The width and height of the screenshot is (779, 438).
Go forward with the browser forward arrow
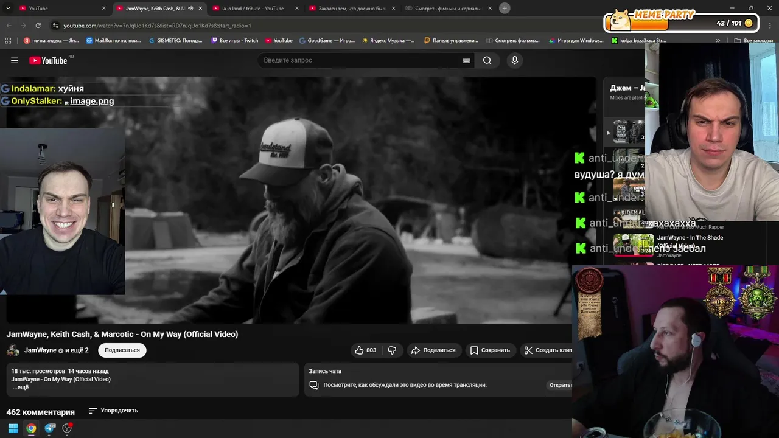(23, 26)
